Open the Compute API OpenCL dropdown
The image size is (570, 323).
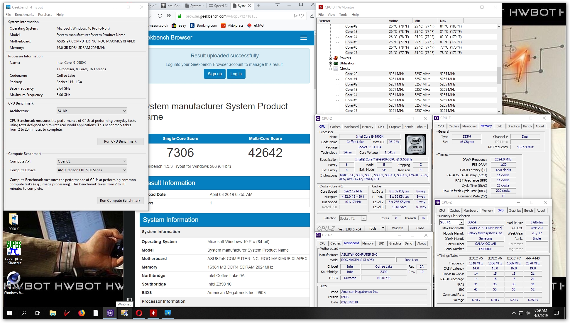[92, 161]
